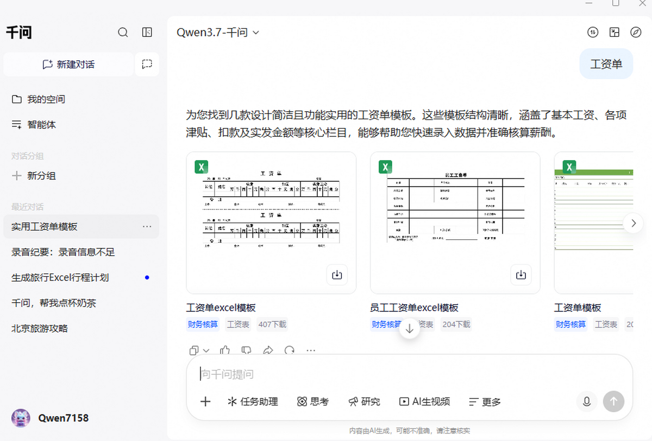Image resolution: width=652 pixels, height=441 pixels.
Task: Expand the Qwen3.7-千问 model selector
Action: [x=218, y=33]
